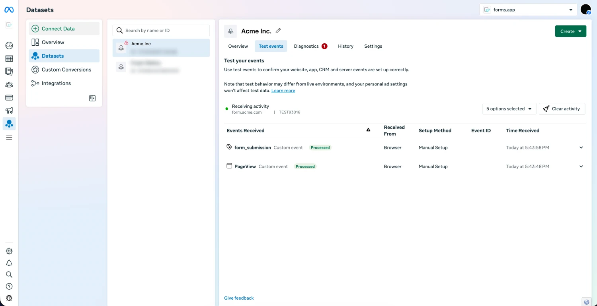Click the Clear activity button
597x306 pixels.
pos(562,109)
